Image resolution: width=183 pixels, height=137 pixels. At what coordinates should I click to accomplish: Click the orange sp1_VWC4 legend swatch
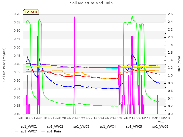[x=96, y=127]
